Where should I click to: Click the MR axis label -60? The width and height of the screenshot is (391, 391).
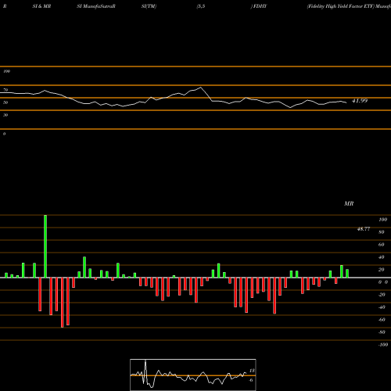click(382, 320)
